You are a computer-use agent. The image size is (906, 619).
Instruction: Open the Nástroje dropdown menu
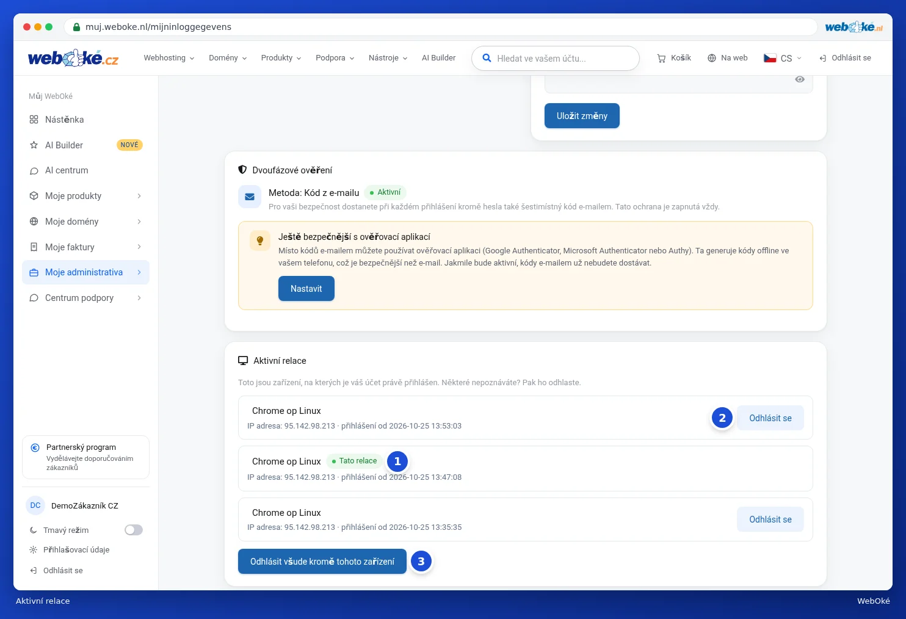pos(388,58)
